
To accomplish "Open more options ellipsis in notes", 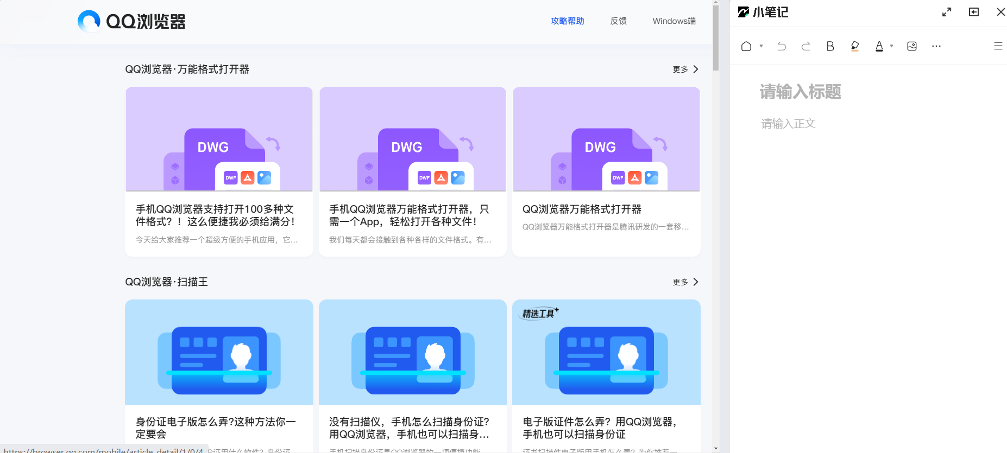I will tap(936, 46).
